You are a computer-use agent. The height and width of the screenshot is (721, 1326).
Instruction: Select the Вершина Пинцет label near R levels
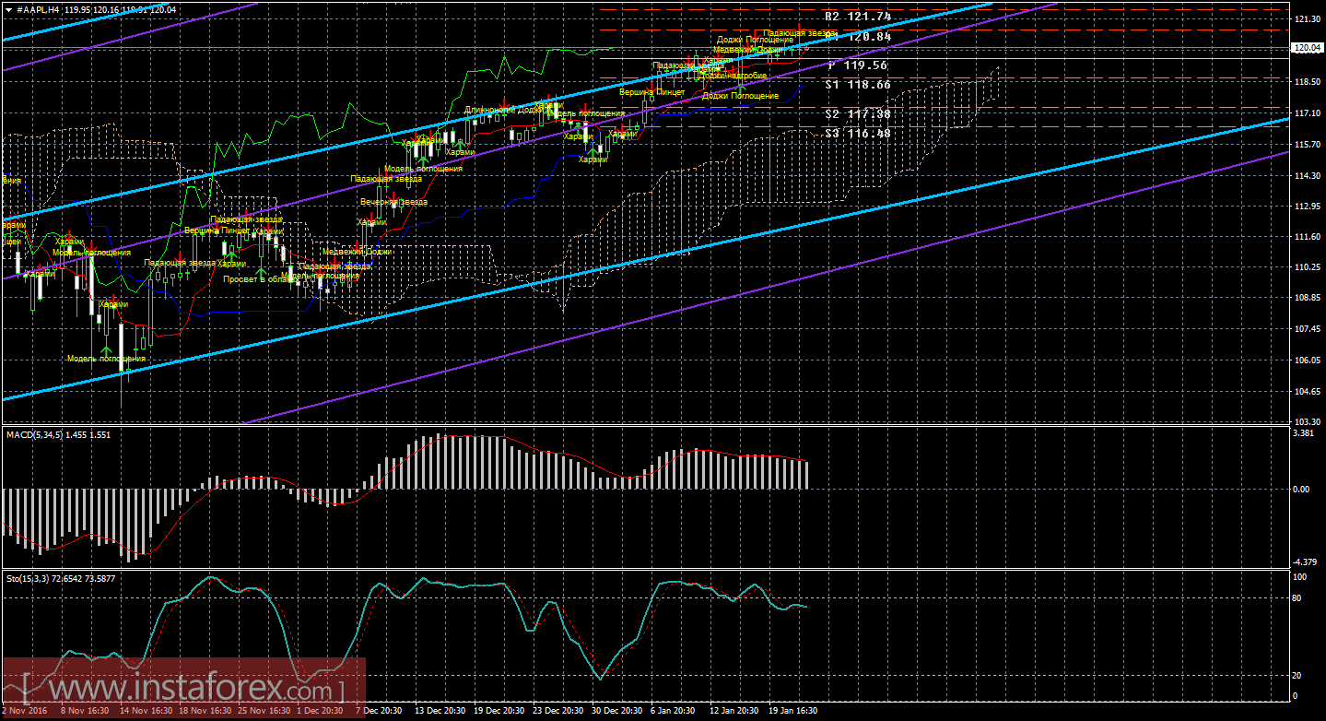(x=651, y=92)
